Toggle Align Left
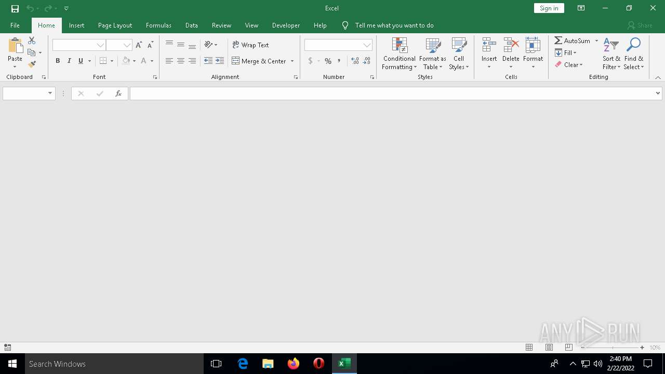The height and width of the screenshot is (374, 665). [x=169, y=61]
